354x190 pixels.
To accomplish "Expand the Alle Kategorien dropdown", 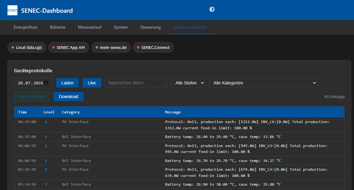I will (x=263, y=83).
